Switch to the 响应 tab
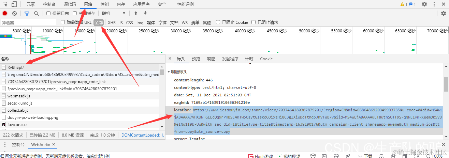This screenshot has height=158, width=449. [211, 59]
